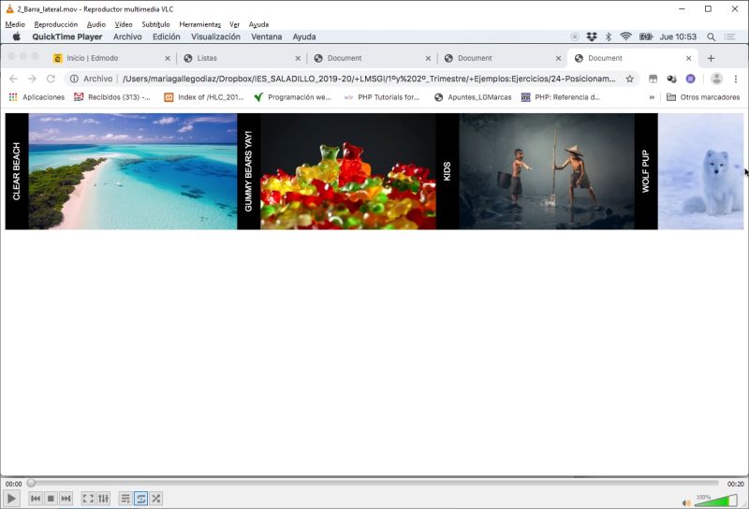749x509 pixels.
Task: Toggle VLC fullscreen mode
Action: (88, 499)
